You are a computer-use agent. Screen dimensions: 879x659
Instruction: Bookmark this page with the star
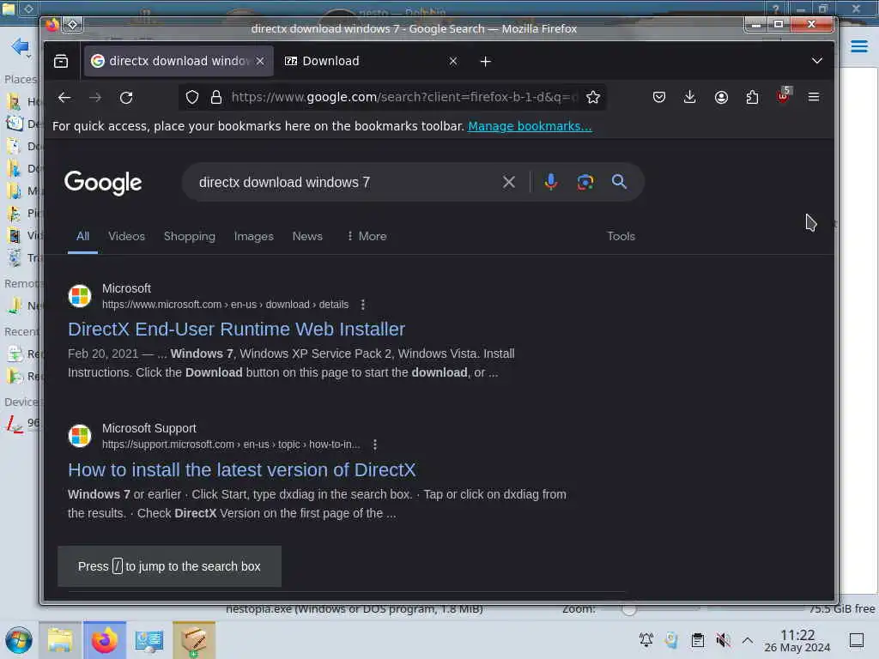click(592, 98)
